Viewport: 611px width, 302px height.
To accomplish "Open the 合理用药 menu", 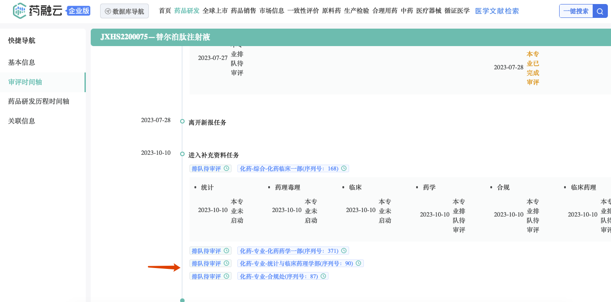I will [x=385, y=11].
